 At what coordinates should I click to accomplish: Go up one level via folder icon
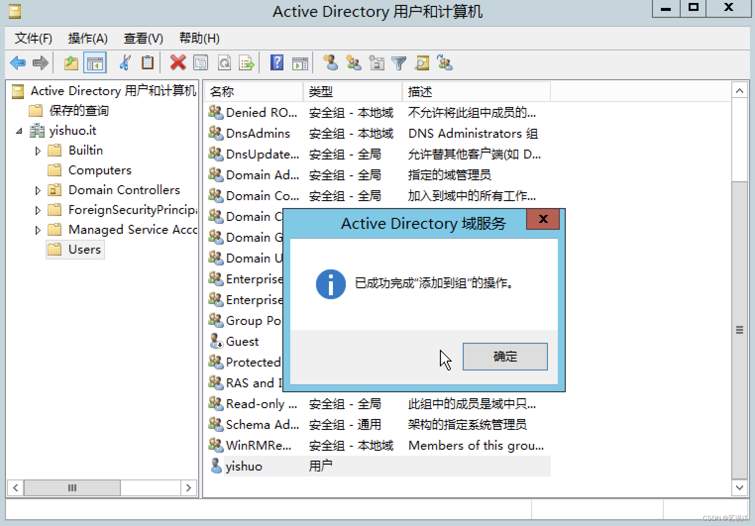(x=71, y=63)
